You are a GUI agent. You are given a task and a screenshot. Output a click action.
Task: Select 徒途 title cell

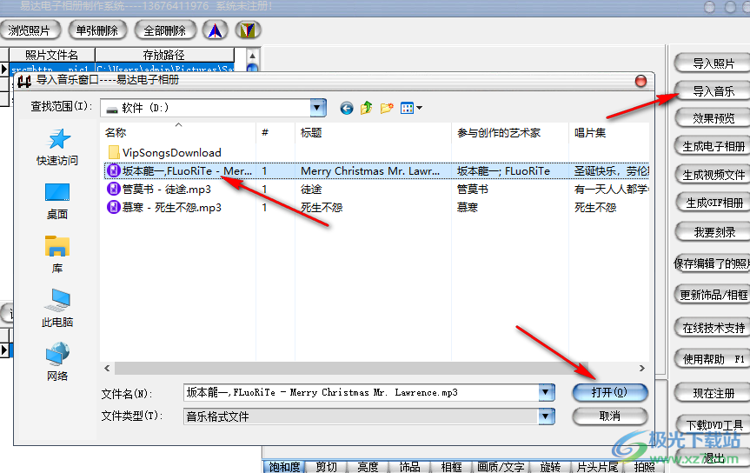coord(311,189)
